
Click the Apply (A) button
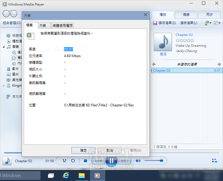pos(136,150)
